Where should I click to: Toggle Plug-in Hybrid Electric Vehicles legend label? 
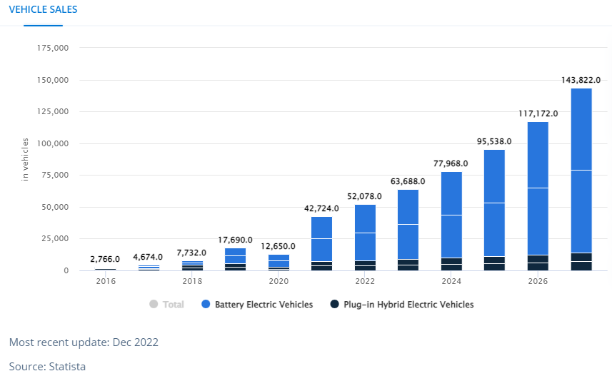click(408, 305)
